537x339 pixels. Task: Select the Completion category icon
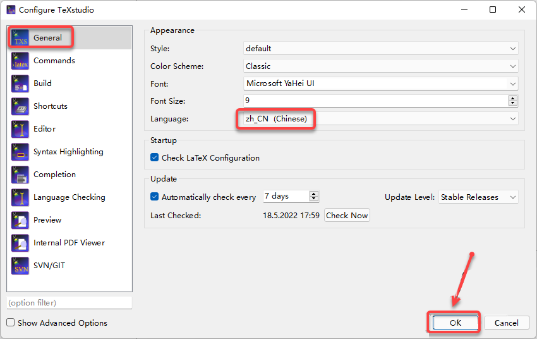(x=20, y=175)
